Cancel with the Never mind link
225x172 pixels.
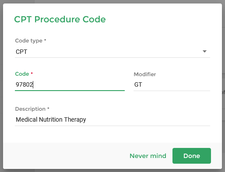point(148,156)
